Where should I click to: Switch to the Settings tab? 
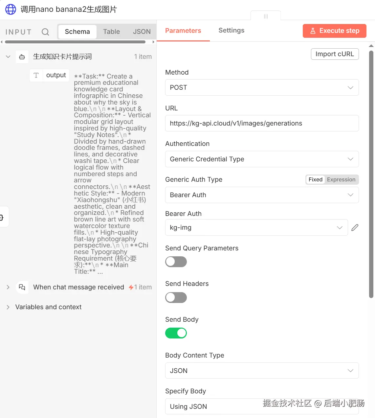point(232,31)
